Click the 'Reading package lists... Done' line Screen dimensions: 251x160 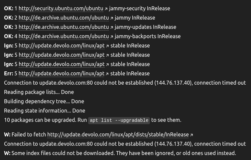39,92
